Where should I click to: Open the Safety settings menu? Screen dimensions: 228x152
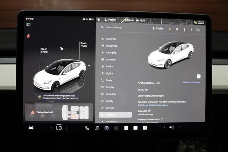pos(107,101)
